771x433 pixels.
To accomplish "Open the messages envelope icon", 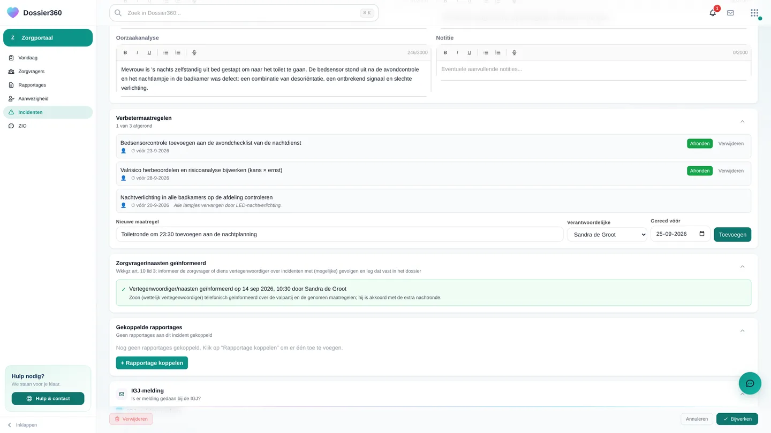I will [x=730, y=13].
